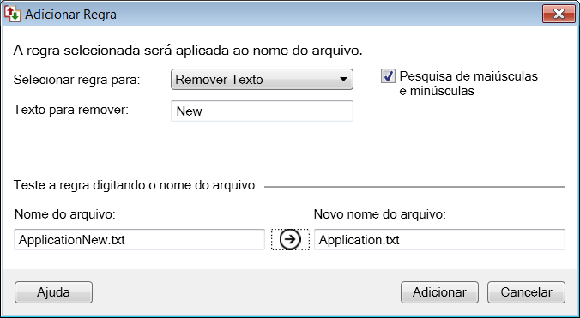Image resolution: width=580 pixels, height=318 pixels.
Task: Click the dropdown arrow beside Remover Texto
Action: point(343,80)
